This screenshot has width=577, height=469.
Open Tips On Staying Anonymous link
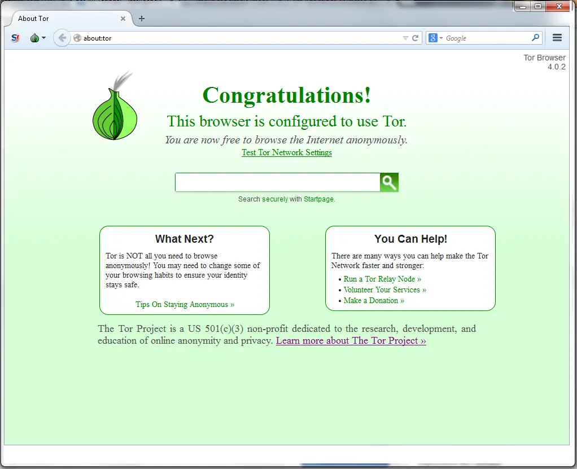pos(185,304)
